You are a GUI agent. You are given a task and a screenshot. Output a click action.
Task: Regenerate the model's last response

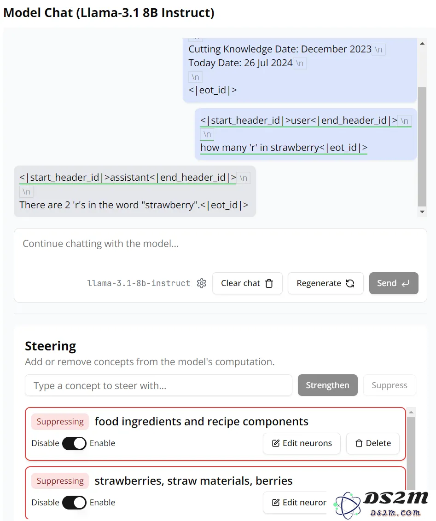point(325,283)
